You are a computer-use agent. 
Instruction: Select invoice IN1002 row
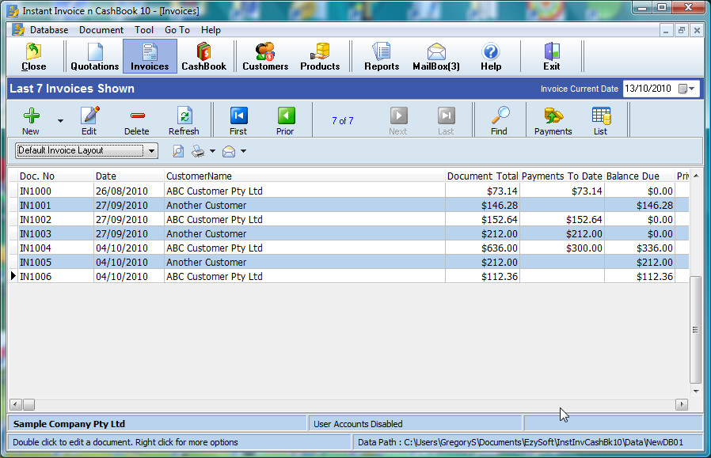[x=348, y=220]
